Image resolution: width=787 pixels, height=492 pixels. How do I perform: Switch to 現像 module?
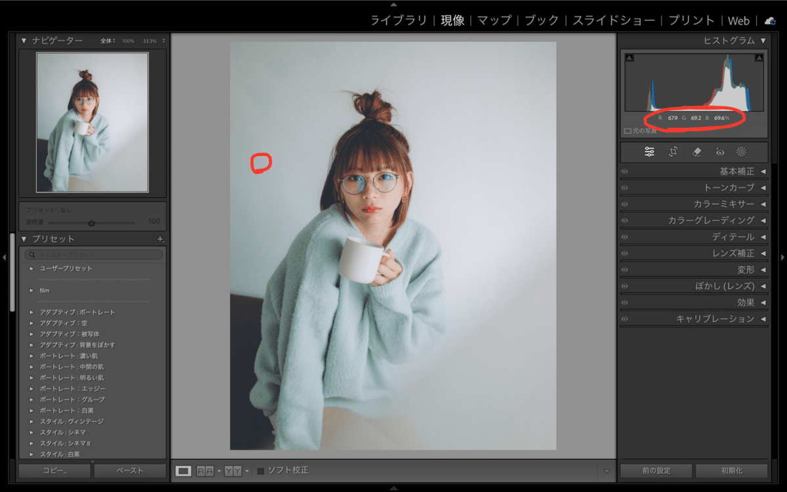(452, 20)
